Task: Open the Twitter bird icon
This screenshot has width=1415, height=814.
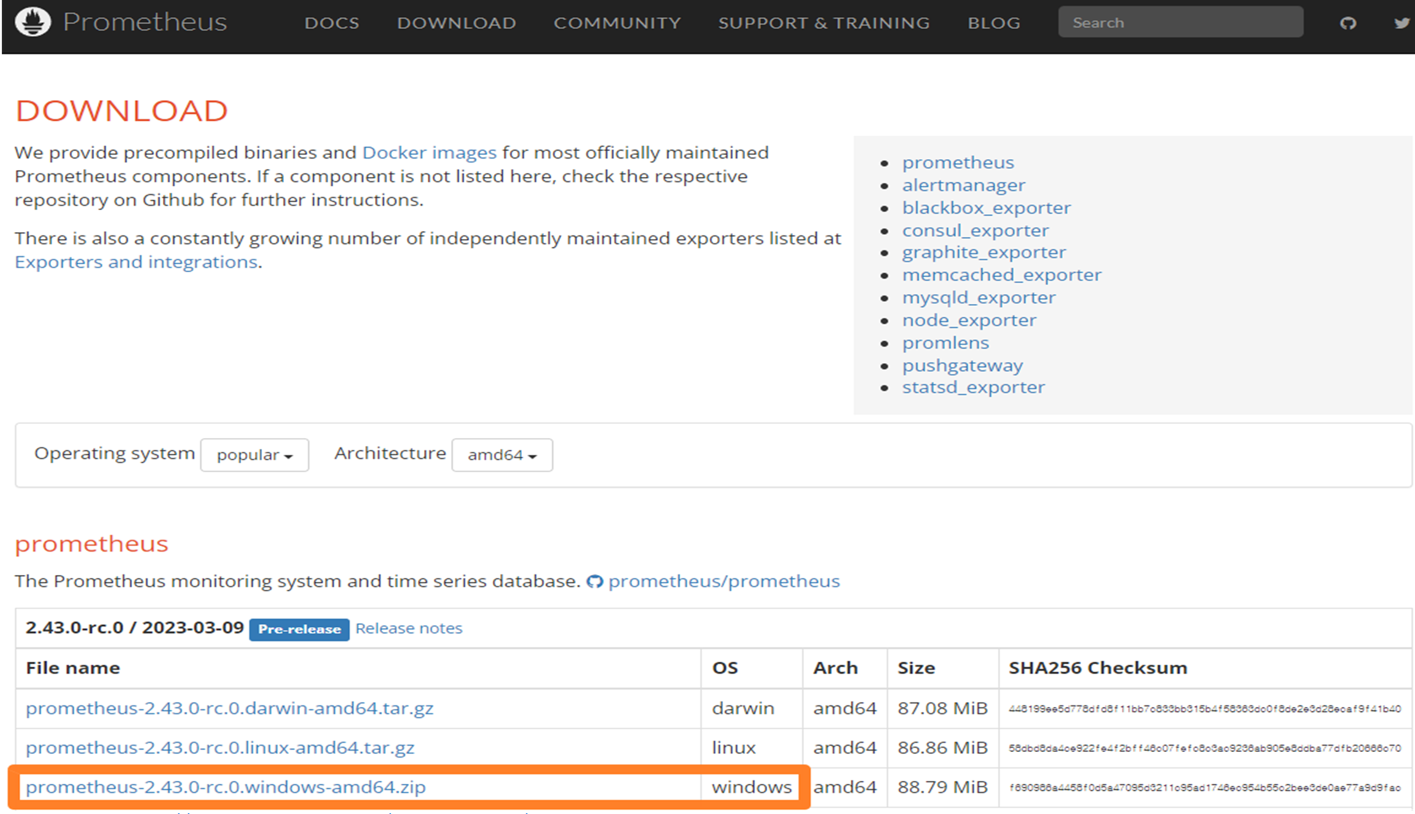Action: pos(1401,23)
